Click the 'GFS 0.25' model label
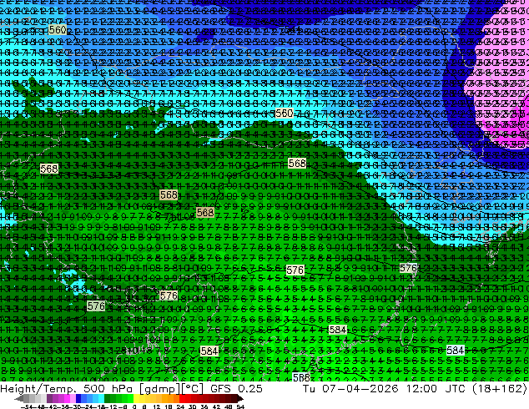 point(236,389)
